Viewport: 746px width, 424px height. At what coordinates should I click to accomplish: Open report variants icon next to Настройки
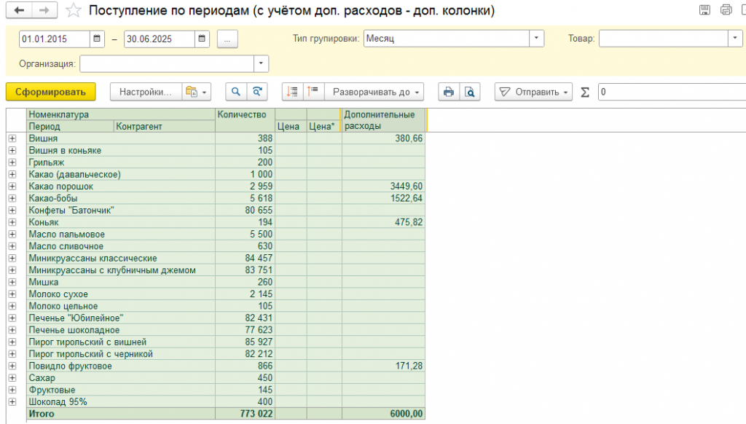197,92
